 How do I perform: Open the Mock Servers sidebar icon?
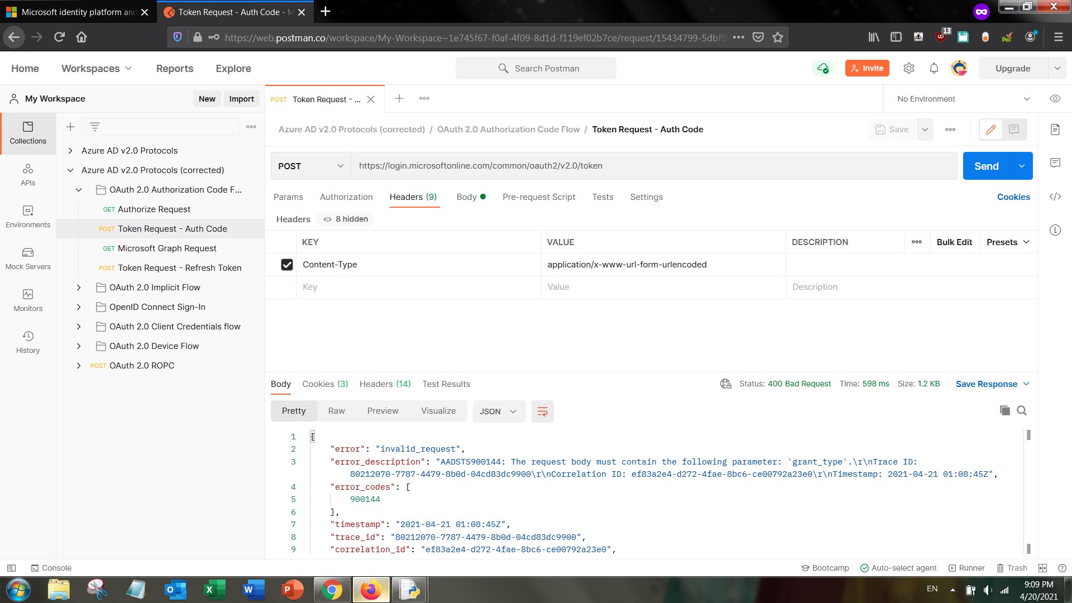click(28, 257)
